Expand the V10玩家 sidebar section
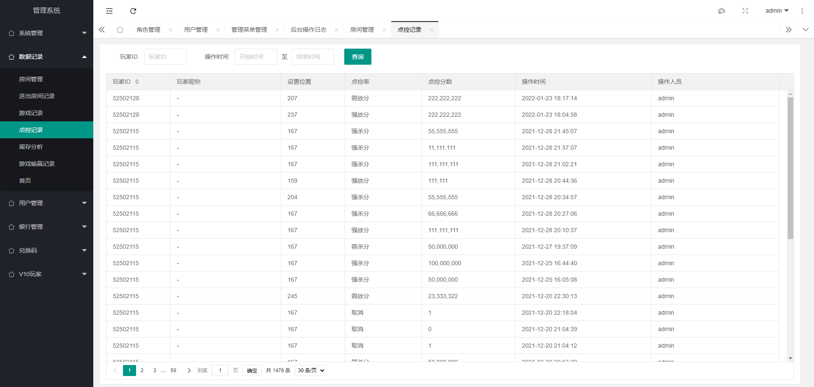The width and height of the screenshot is (814, 387). pyautogui.click(x=47, y=274)
